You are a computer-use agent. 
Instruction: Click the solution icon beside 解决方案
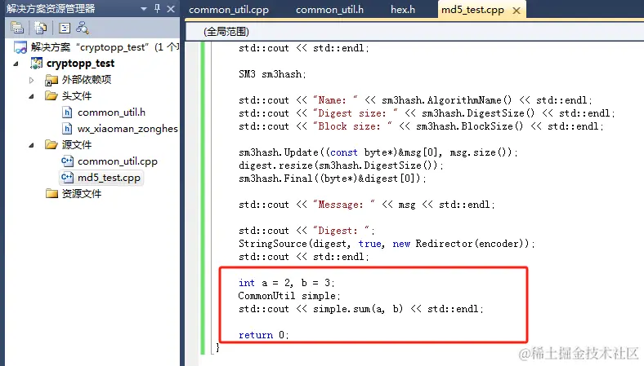point(20,47)
